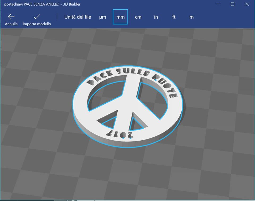Click the Importa modello checkmark icon
This screenshot has width=255, height=201.
pyautogui.click(x=37, y=17)
